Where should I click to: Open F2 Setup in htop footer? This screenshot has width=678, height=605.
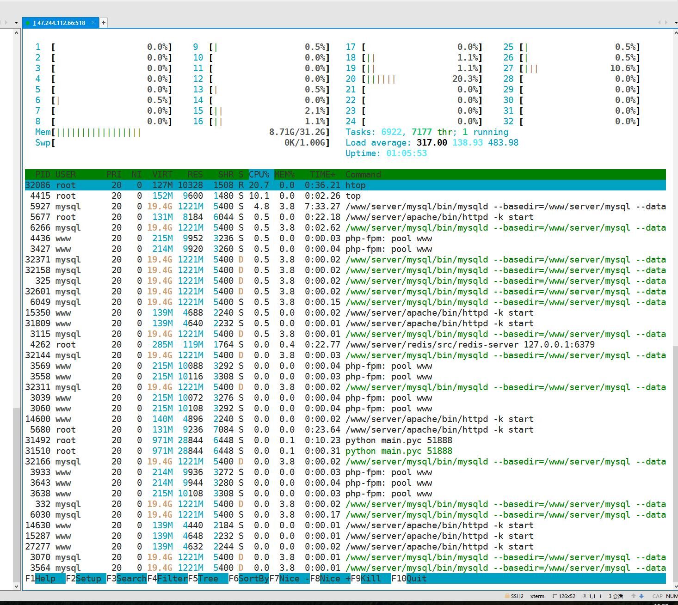(x=86, y=579)
